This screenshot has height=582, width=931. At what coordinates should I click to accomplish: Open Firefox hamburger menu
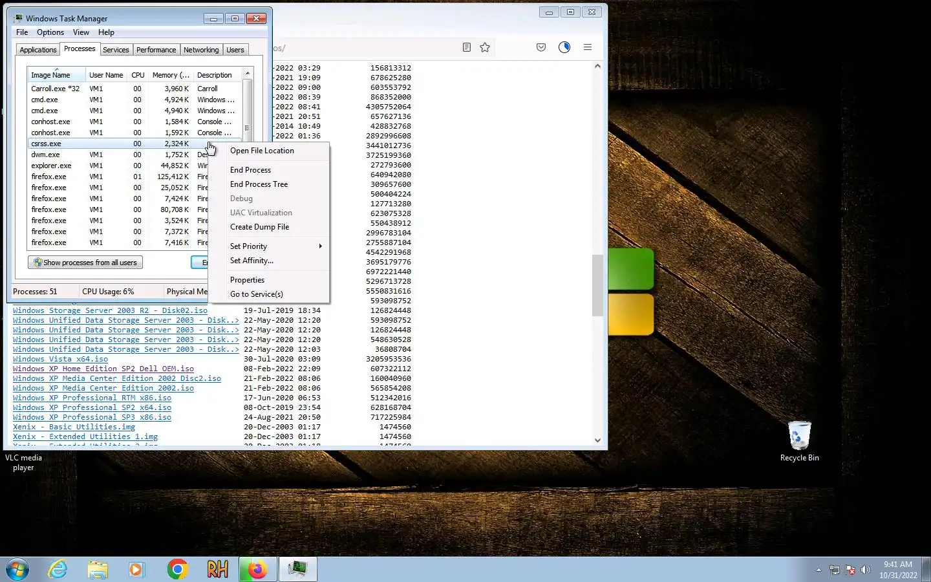[588, 47]
